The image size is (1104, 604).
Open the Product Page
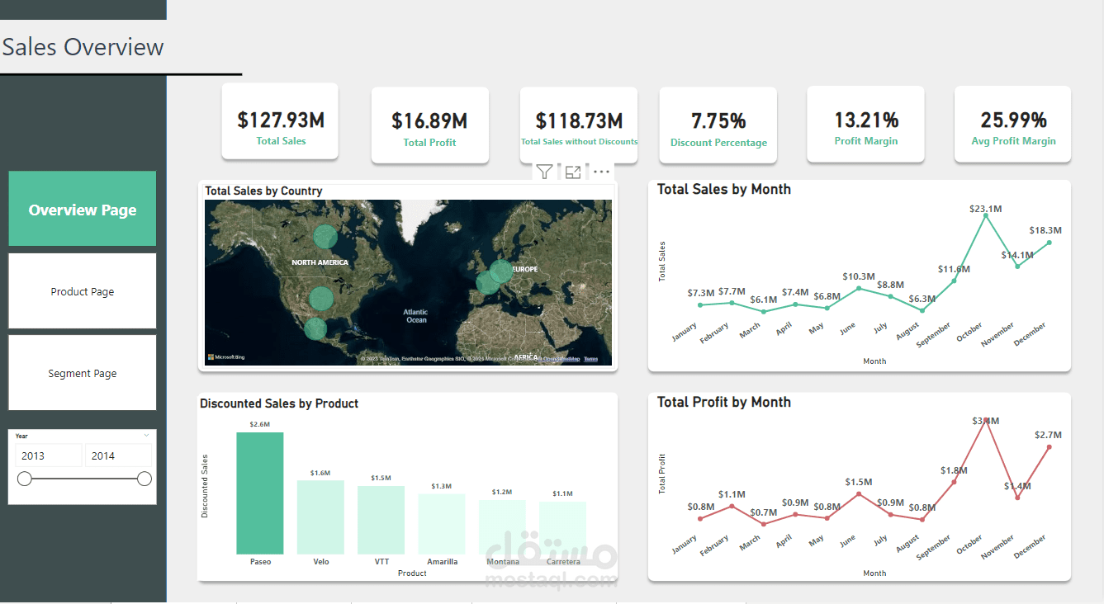click(83, 291)
